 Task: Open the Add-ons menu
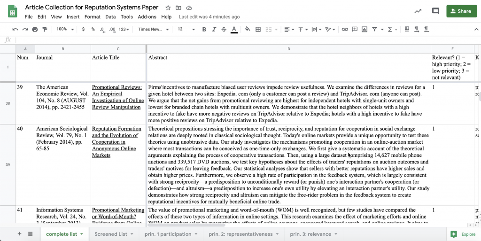(x=147, y=17)
